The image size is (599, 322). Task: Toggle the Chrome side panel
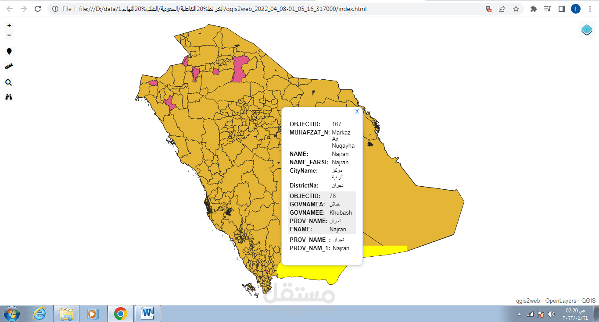561,9
